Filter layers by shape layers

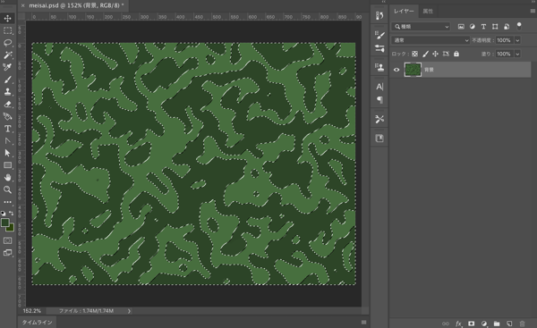pyautogui.click(x=495, y=26)
